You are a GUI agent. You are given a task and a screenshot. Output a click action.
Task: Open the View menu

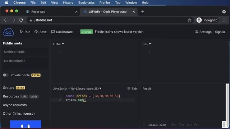(x=55, y=3)
